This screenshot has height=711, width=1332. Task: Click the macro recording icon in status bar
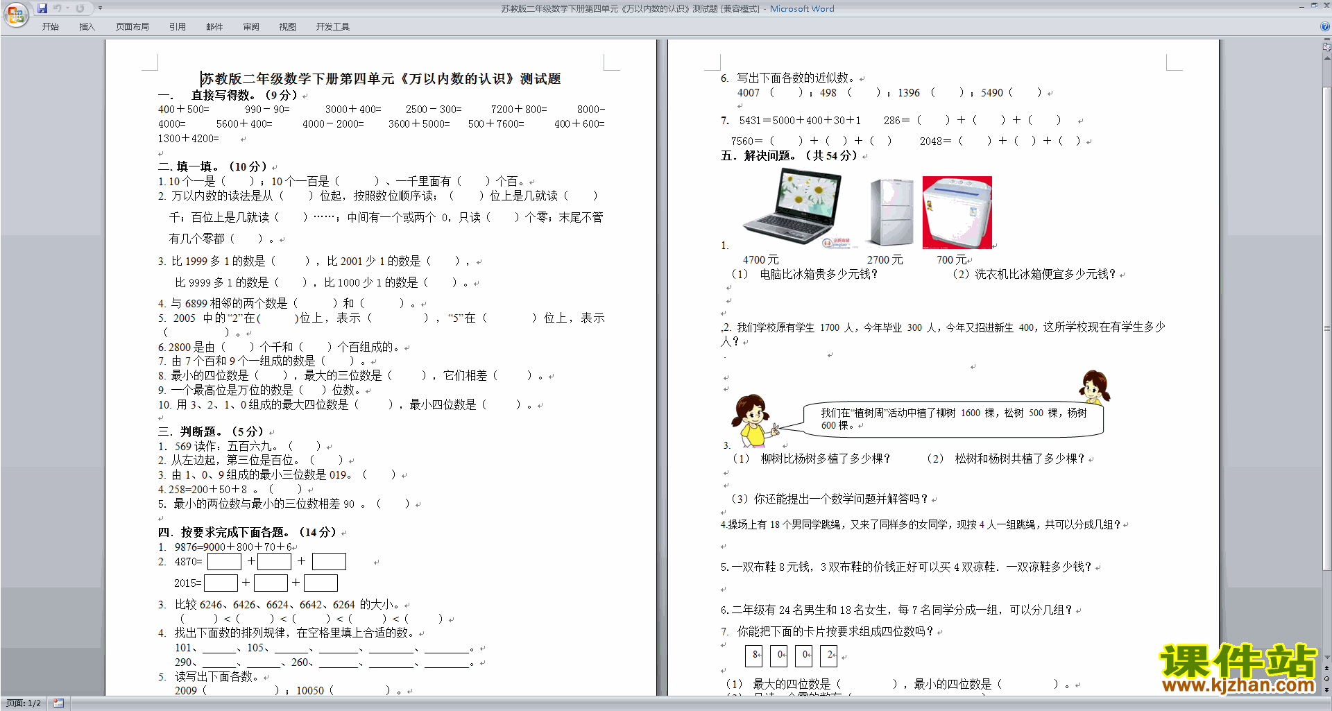tap(58, 703)
